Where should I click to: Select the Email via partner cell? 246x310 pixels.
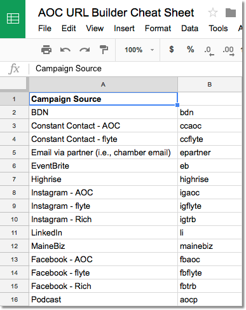(x=103, y=152)
